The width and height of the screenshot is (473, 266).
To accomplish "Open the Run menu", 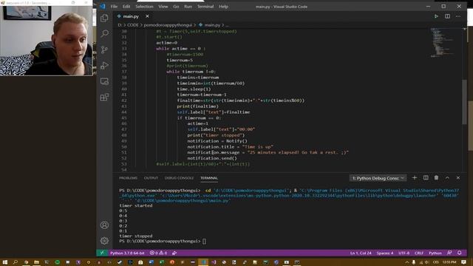I will [188, 7].
